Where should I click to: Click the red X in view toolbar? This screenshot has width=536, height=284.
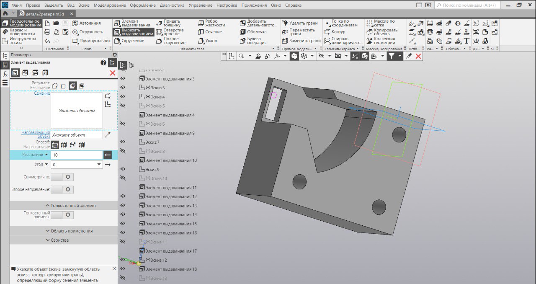pyautogui.click(x=418, y=56)
